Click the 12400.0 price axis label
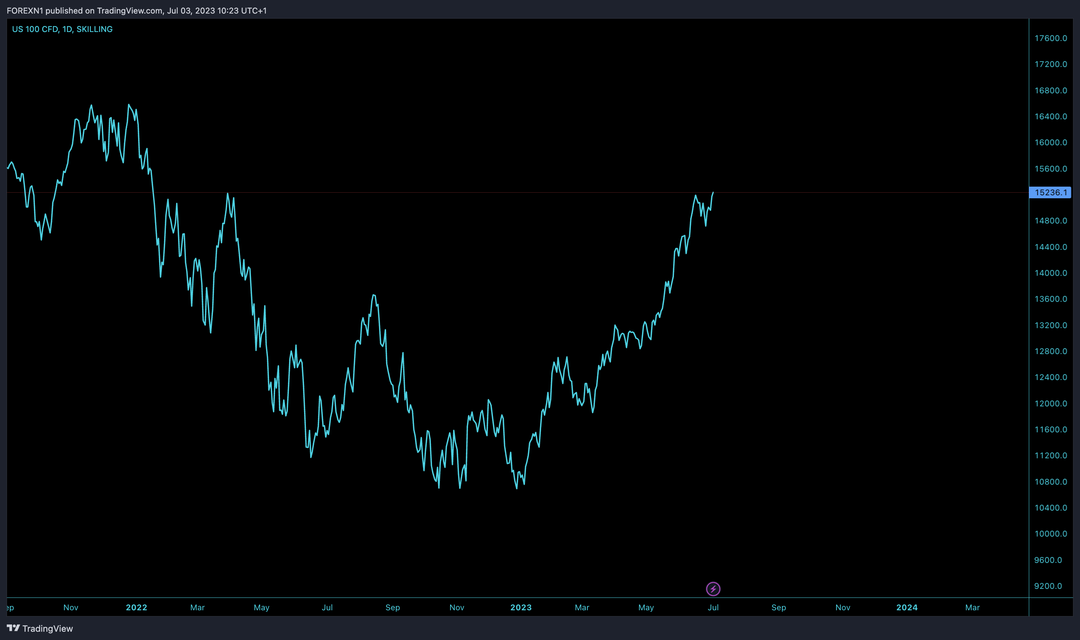 [x=1051, y=377]
